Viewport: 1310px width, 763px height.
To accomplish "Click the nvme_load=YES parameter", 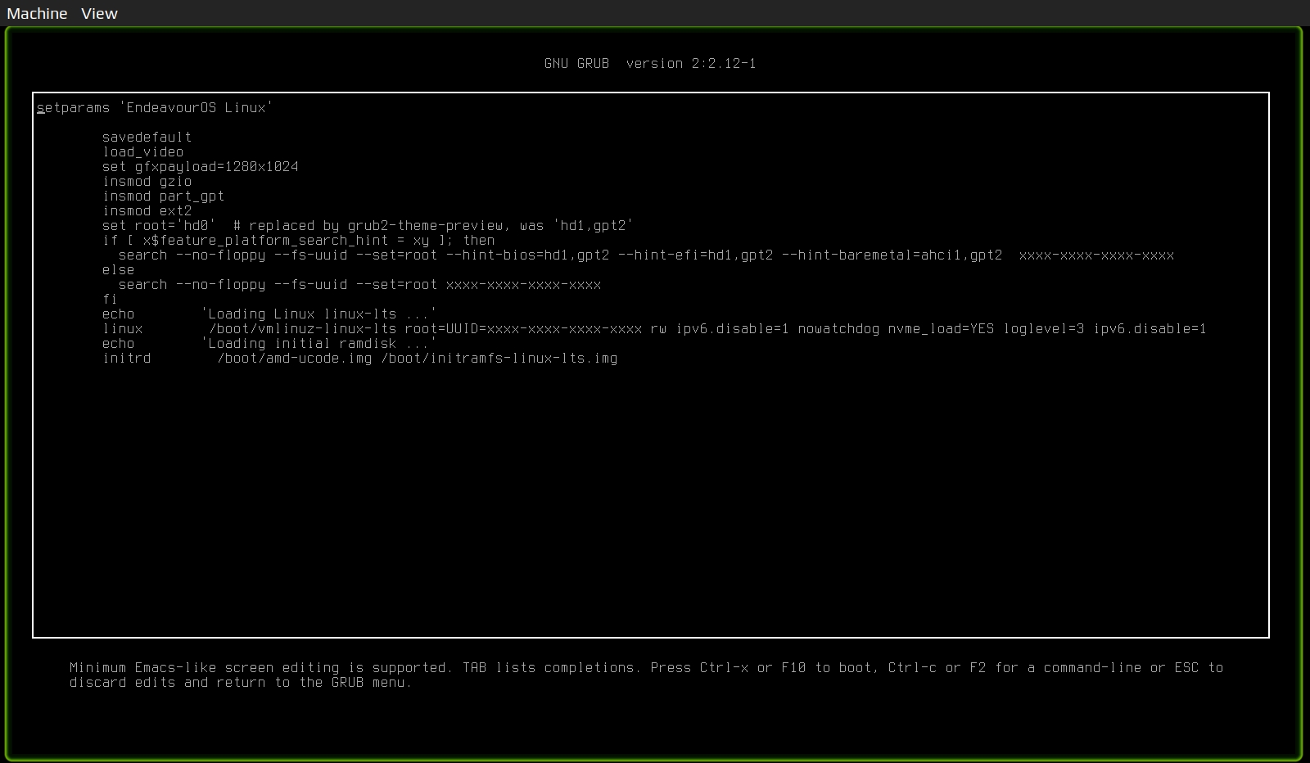I will click(941, 328).
